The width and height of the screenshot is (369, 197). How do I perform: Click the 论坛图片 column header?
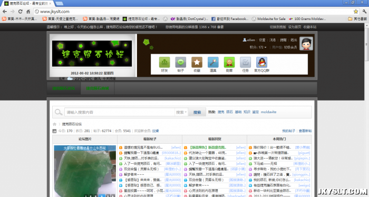tap(85, 139)
